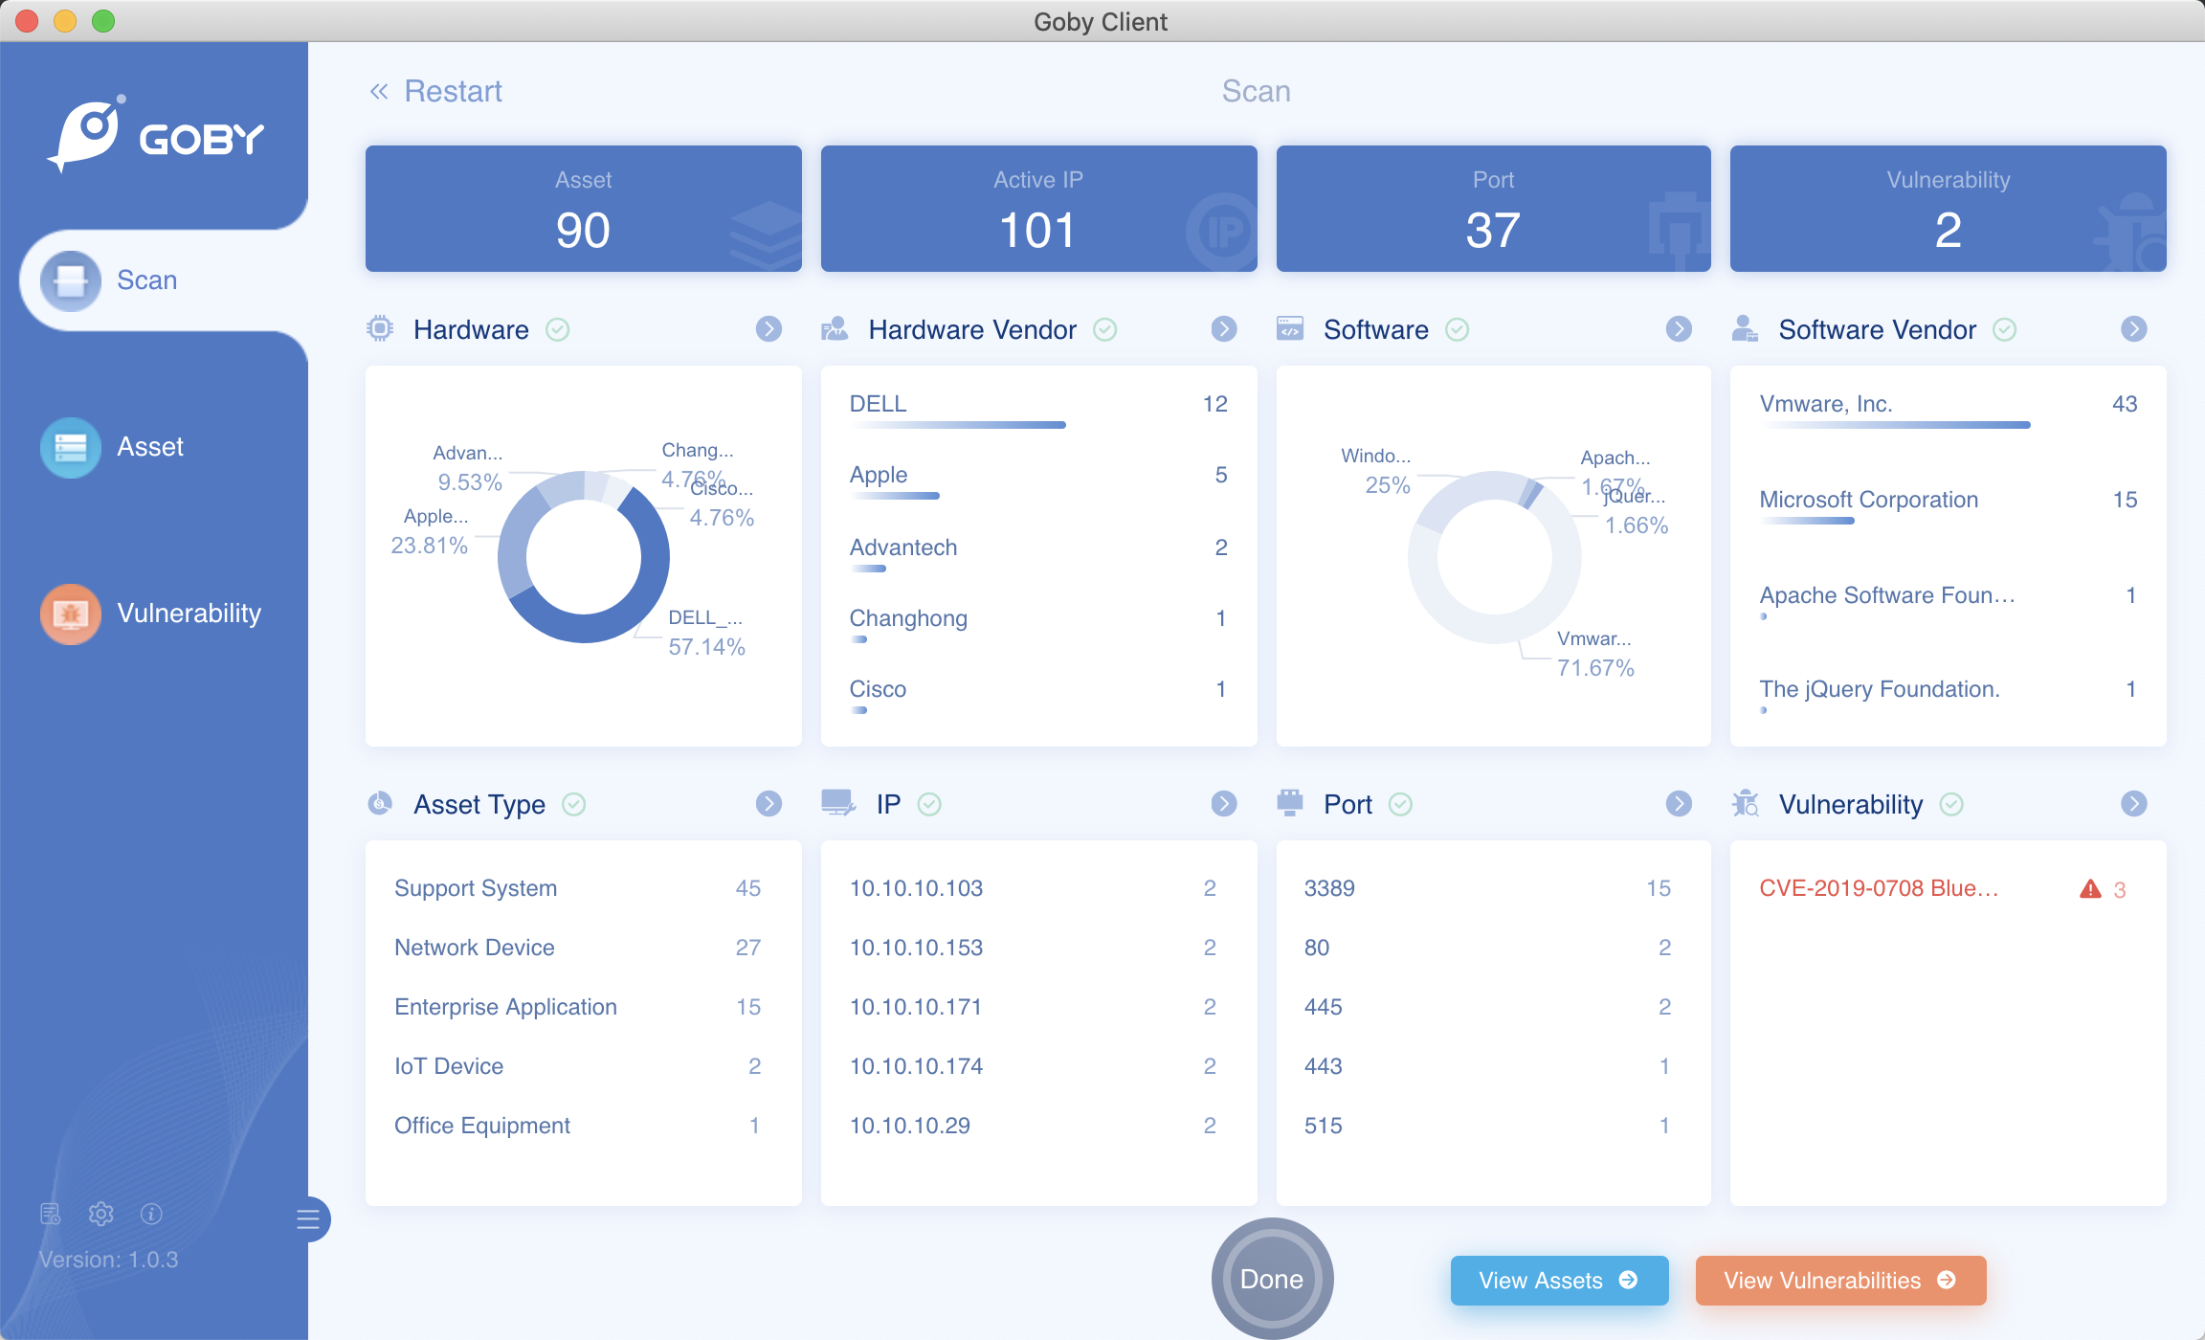Click the Goby logo
Screen dimensions: 2205x1340
[155, 135]
